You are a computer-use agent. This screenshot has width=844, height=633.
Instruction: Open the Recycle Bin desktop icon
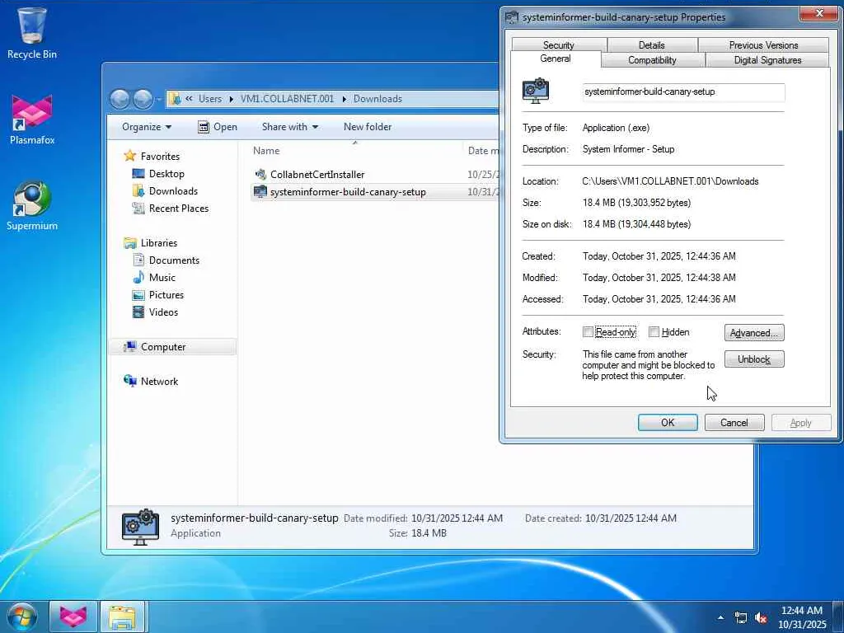[x=32, y=32]
